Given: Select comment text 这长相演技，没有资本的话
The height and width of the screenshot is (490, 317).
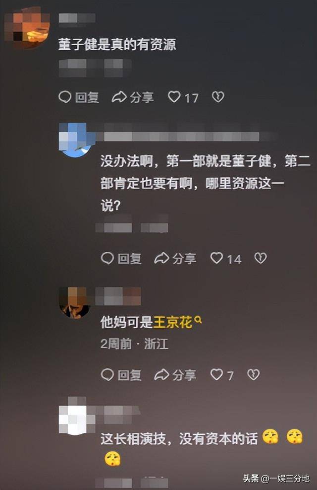Looking at the screenshot, I should tap(179, 439).
